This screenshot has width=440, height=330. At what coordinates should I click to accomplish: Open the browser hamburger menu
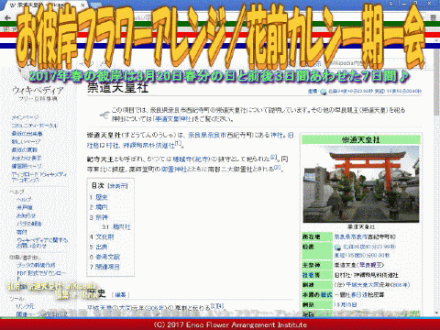tap(433, 17)
